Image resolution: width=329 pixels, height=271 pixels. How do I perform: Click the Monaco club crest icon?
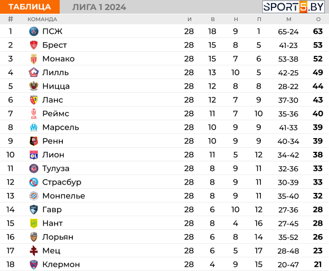[x=34, y=59]
